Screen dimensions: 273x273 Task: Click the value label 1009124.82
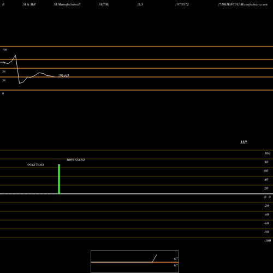75,160
